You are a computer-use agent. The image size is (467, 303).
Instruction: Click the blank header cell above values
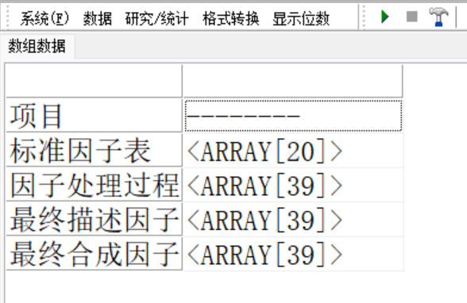293,81
